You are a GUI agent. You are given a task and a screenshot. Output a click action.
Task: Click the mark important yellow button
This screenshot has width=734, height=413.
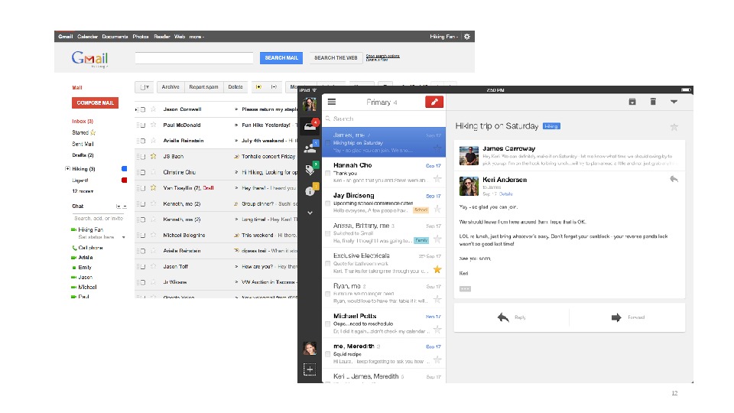(258, 87)
